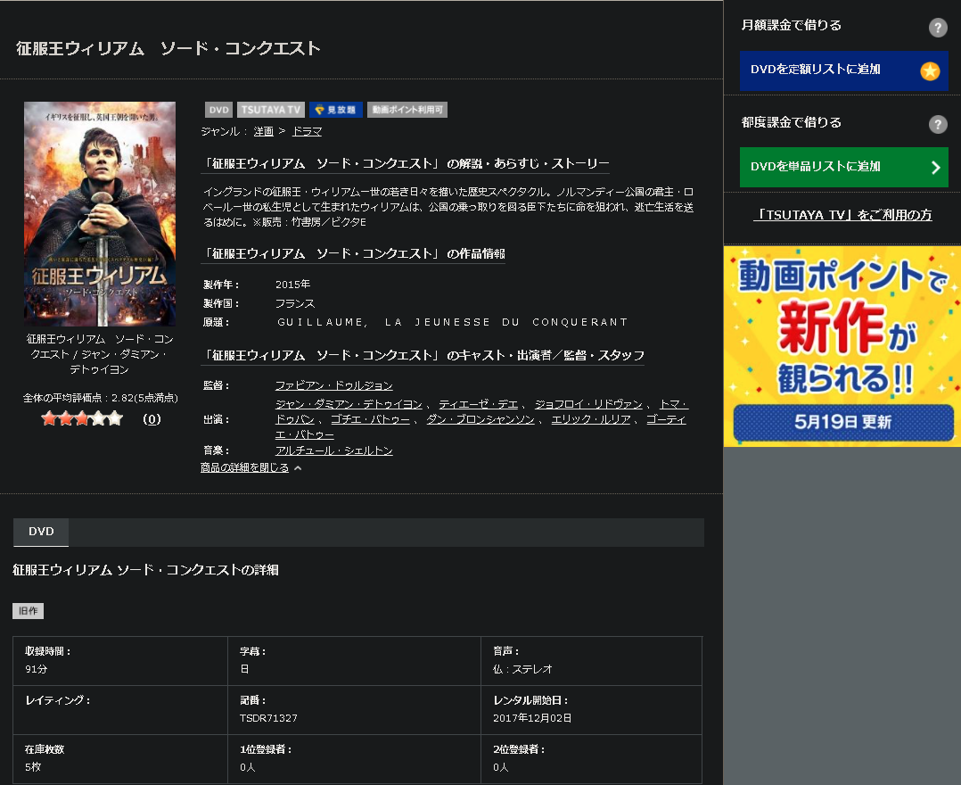Open the 洋画 genre link
Viewport: 961px width, 785px height.
[264, 131]
